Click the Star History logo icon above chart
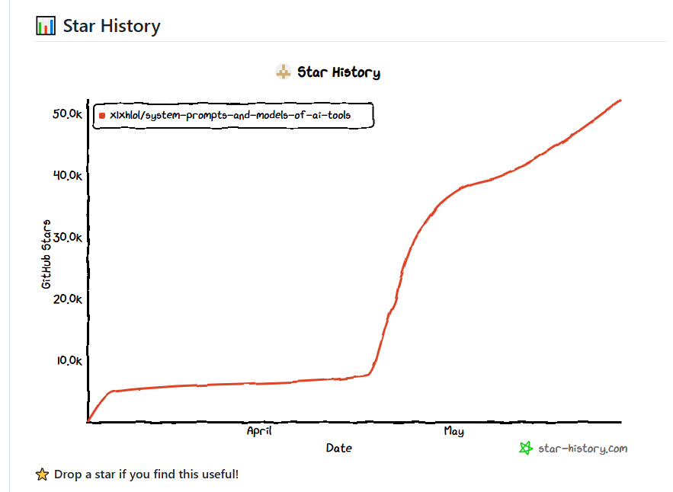 point(283,72)
